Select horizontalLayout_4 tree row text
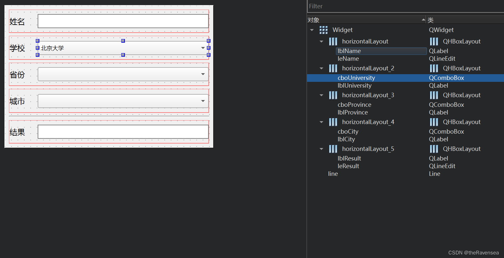The image size is (504, 258). pyautogui.click(x=368, y=122)
